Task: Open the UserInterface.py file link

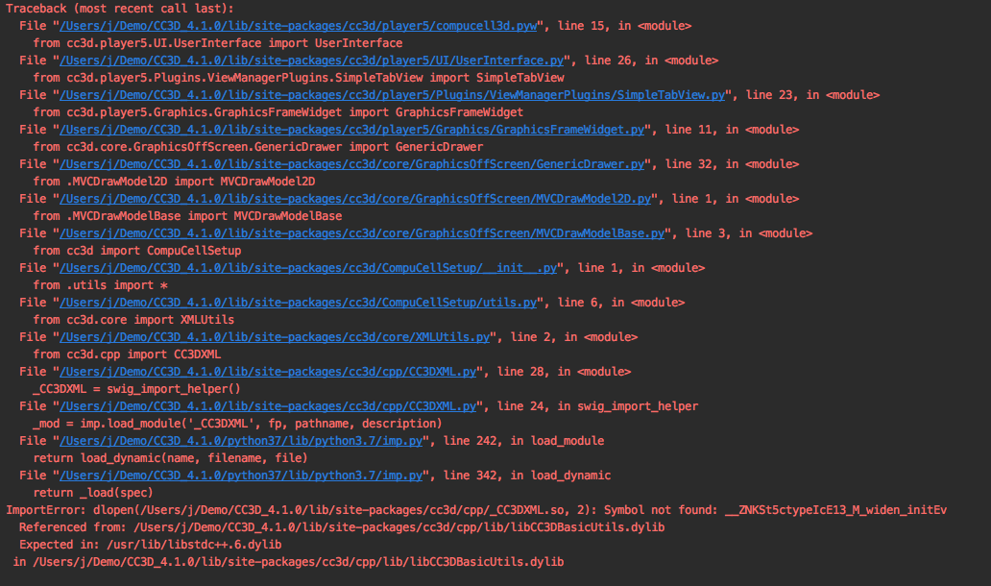Action: coord(311,61)
